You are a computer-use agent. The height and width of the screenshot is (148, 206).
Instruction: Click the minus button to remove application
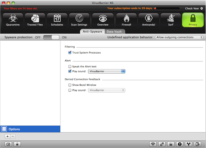(x=13, y=136)
